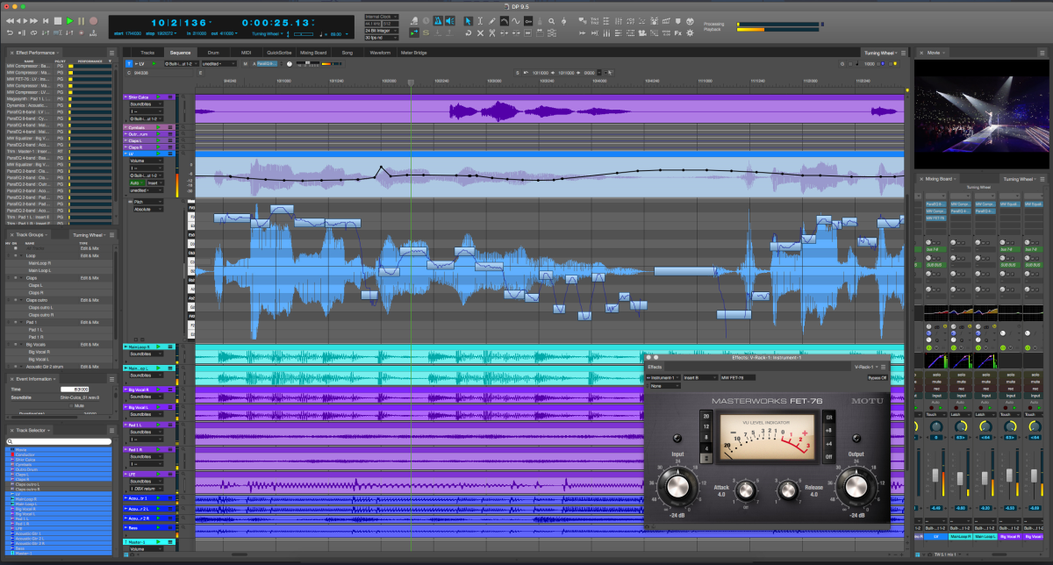The width and height of the screenshot is (1053, 565).
Task: Open the Tuning Wheel sequence dropdown in counter
Action: point(268,34)
